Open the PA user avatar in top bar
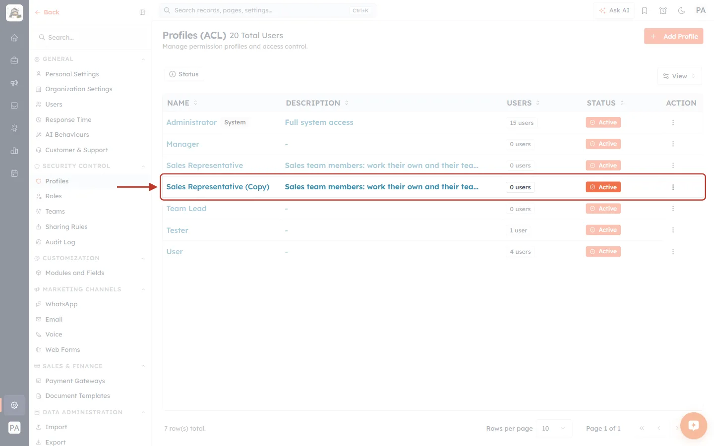Viewport: 714px width, 446px height. 701,10
